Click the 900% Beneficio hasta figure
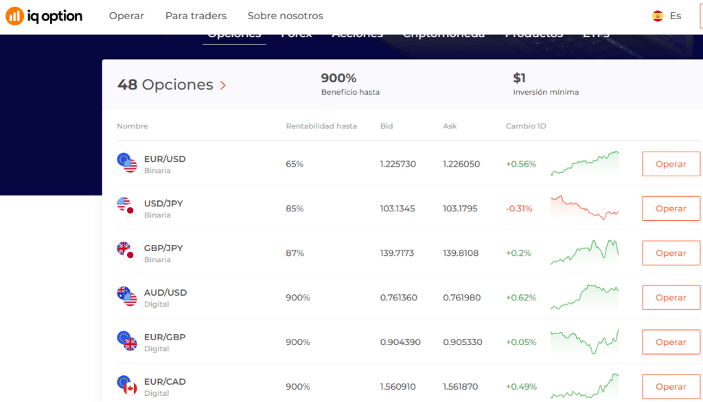703x402 pixels. (x=338, y=78)
